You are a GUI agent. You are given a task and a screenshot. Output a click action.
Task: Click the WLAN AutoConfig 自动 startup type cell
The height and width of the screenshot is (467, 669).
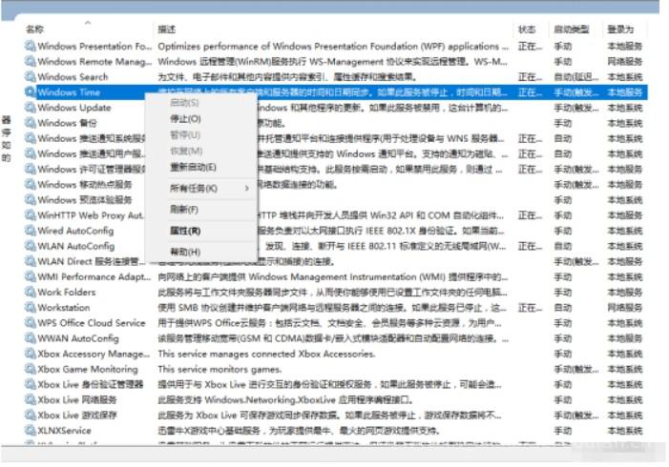point(562,246)
